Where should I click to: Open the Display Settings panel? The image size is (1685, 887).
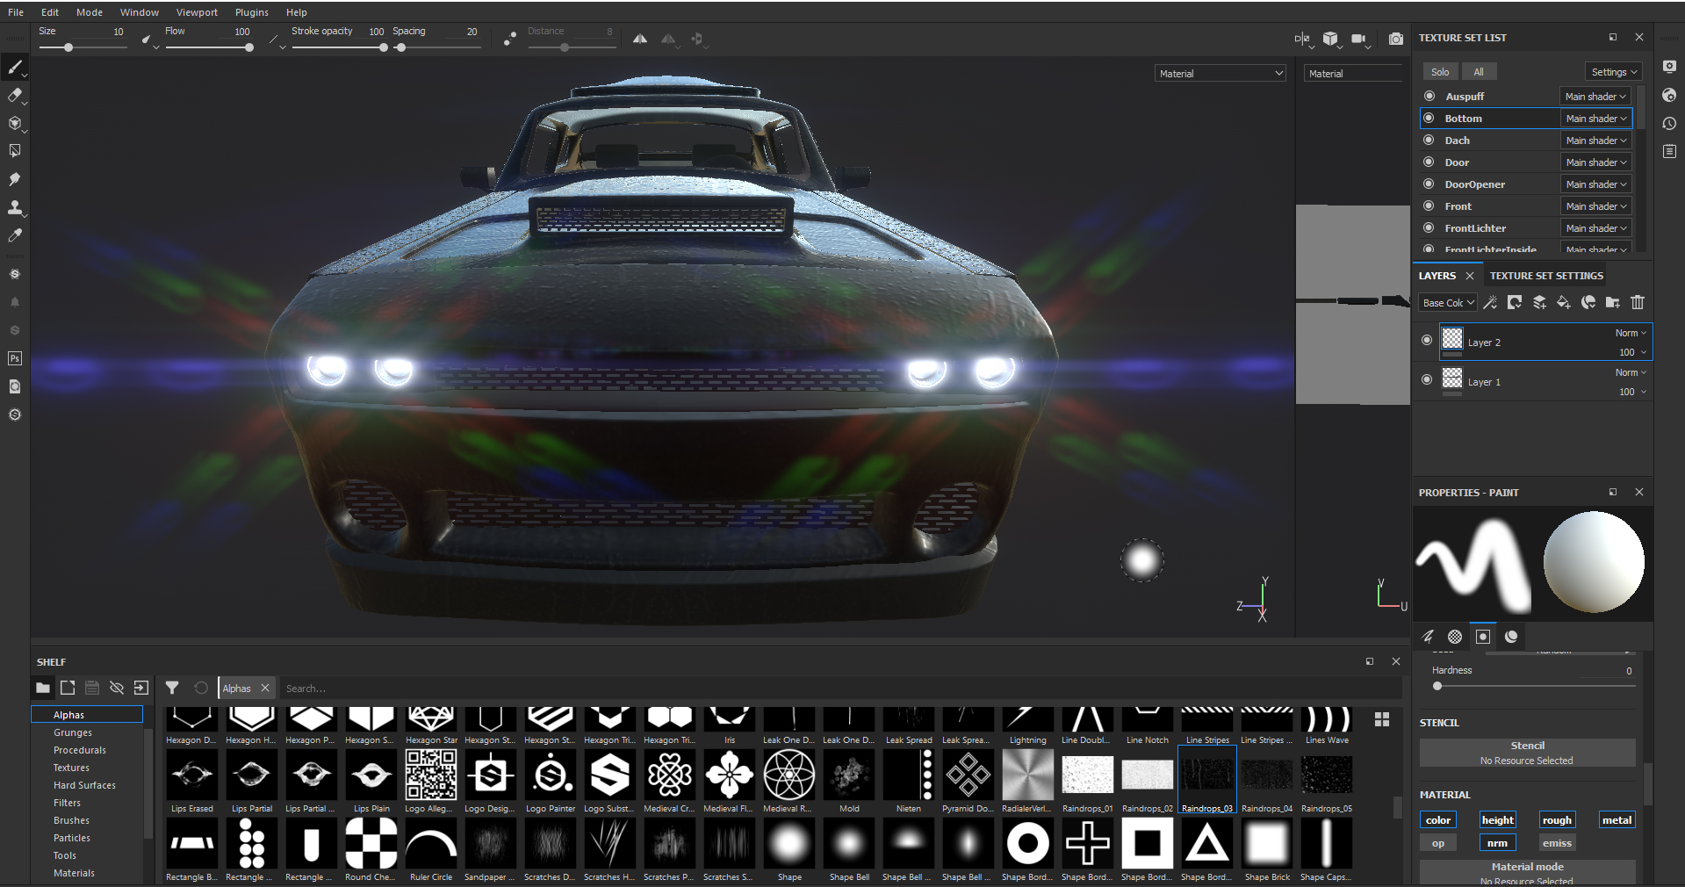[1669, 67]
